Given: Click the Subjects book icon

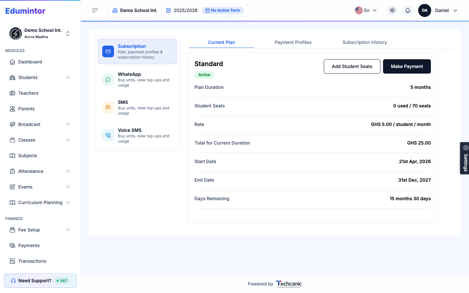Looking at the screenshot, I should click(x=12, y=156).
